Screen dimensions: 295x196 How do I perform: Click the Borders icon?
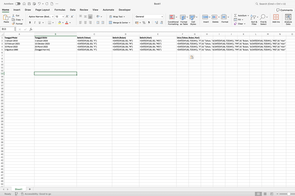pos(50,22)
